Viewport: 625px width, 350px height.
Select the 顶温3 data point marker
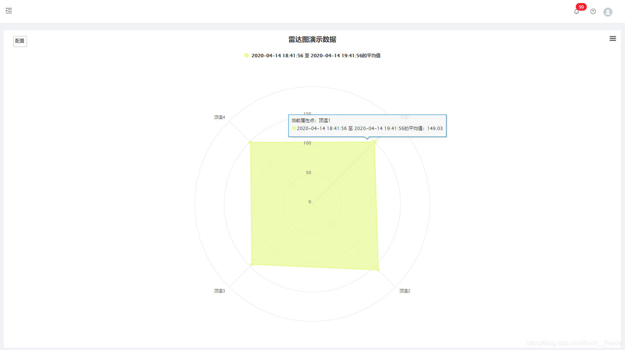252,264
